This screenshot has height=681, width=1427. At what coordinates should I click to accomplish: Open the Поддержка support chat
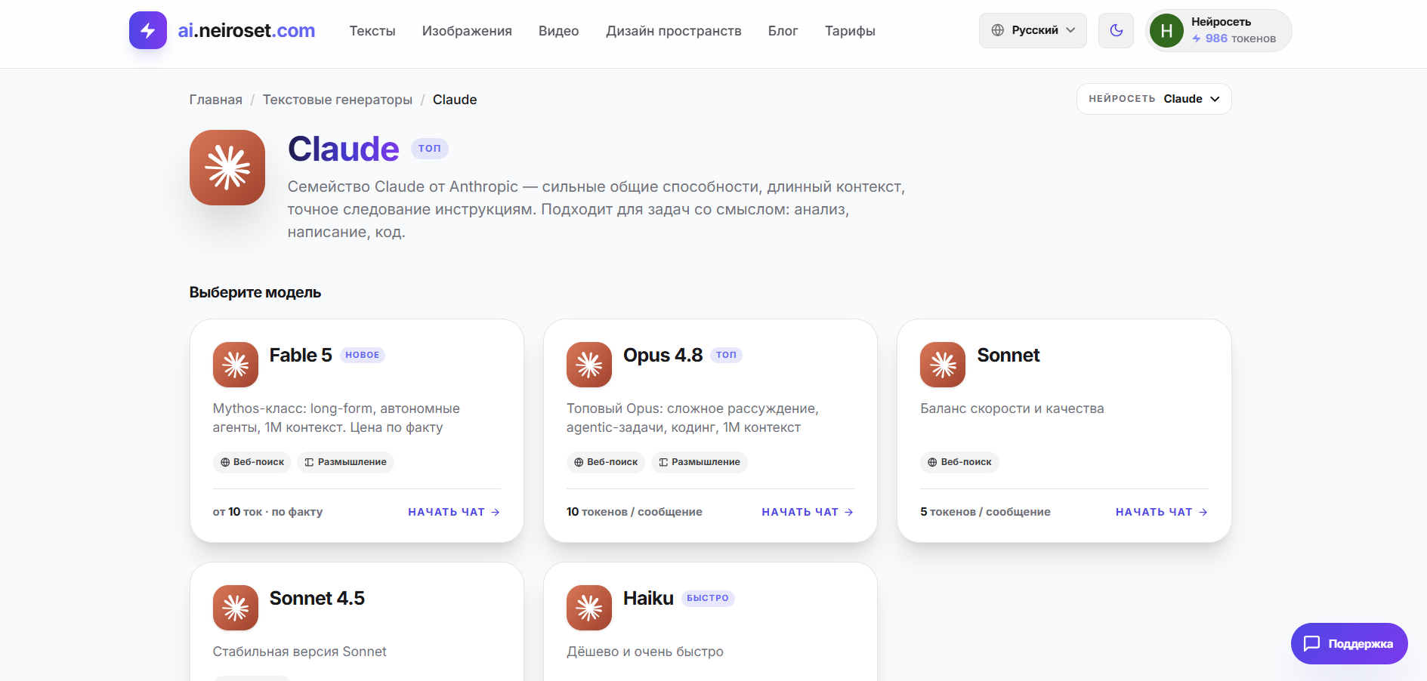pos(1349,643)
